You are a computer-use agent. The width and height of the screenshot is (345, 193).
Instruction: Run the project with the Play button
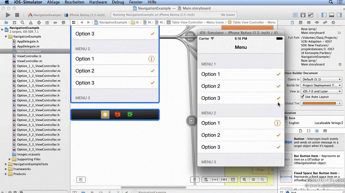tap(8, 15)
